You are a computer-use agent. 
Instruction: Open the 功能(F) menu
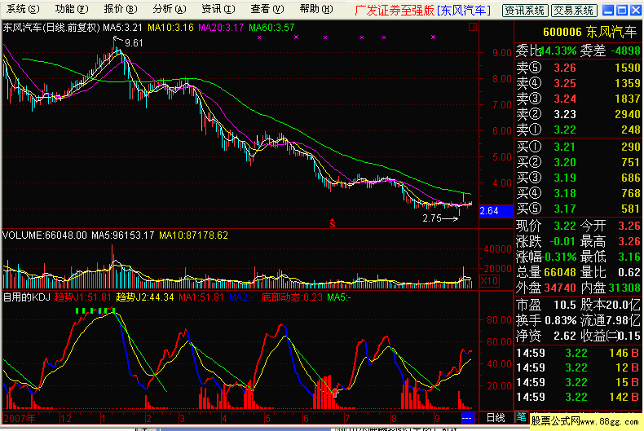pyautogui.click(x=72, y=9)
